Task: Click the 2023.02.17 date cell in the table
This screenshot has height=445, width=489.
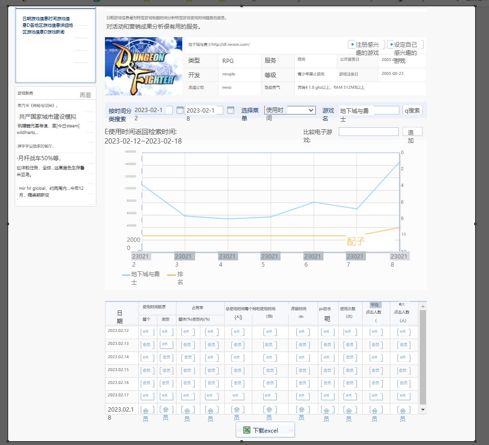Action: click(x=118, y=395)
